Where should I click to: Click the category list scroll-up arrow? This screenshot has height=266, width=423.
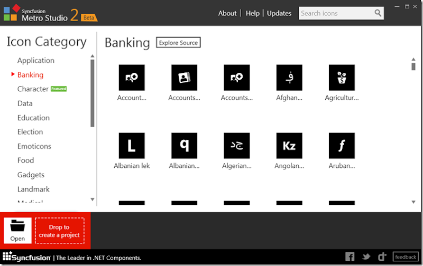92,56
